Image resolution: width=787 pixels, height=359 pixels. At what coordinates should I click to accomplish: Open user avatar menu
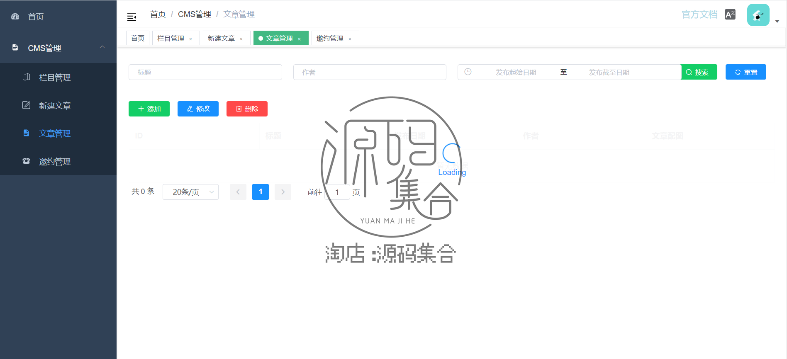point(758,15)
